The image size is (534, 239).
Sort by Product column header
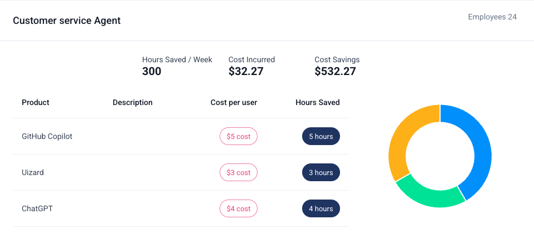(36, 102)
